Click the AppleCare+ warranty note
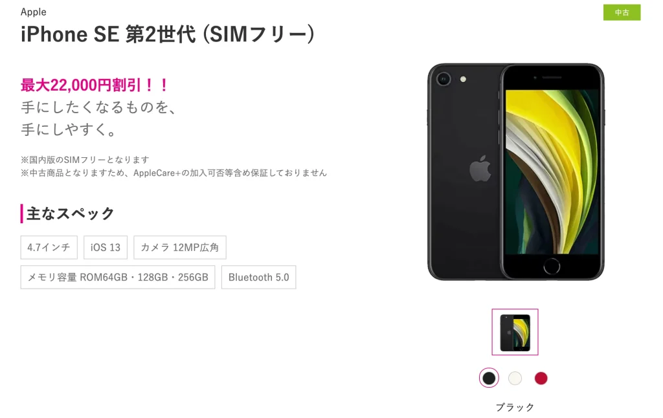The image size is (663, 418). 174,173
